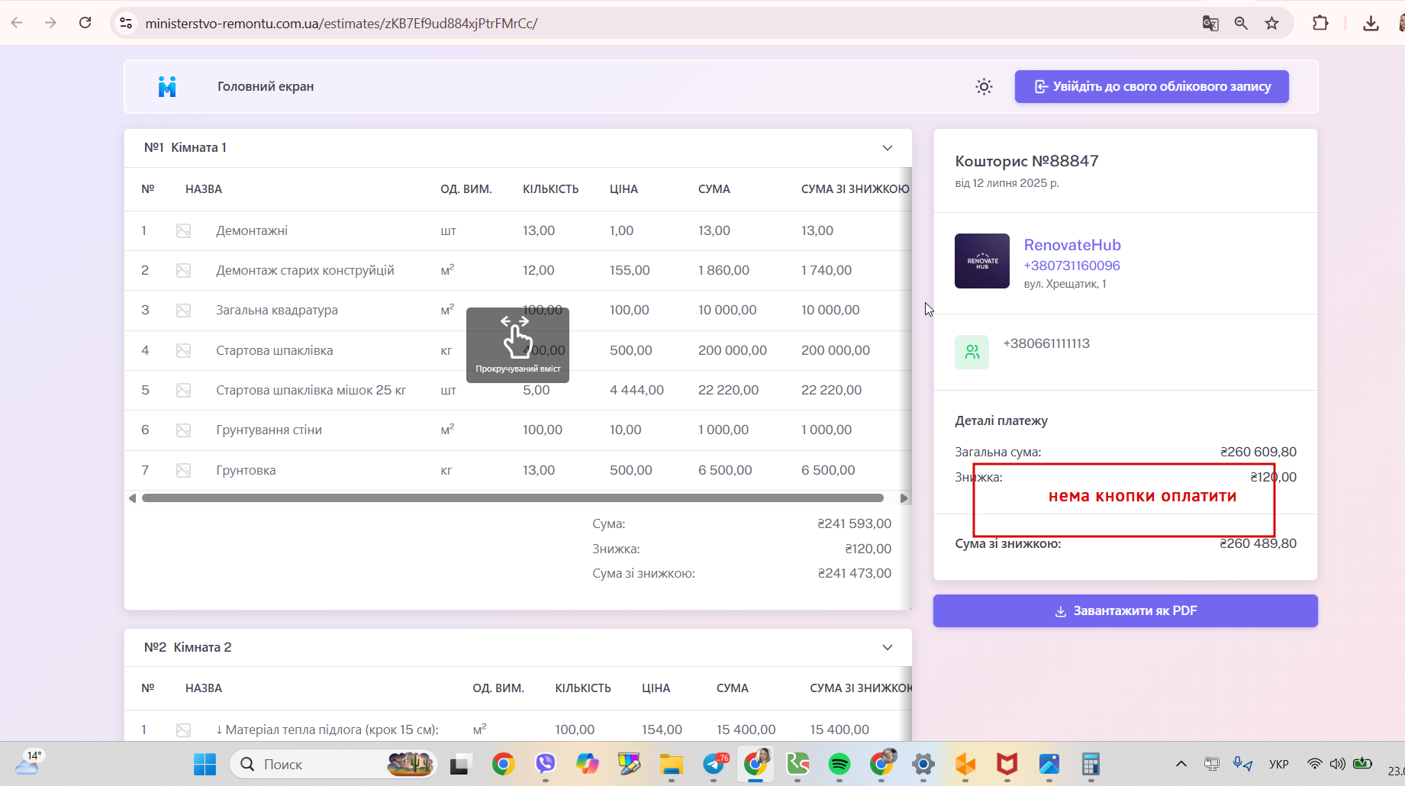Image resolution: width=1405 pixels, height=786 pixels.
Task: Click the blue M site logo
Action: tap(167, 87)
